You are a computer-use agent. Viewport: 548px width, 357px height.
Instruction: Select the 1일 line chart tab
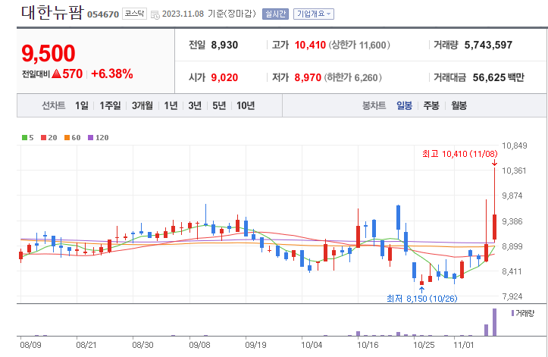pos(81,105)
